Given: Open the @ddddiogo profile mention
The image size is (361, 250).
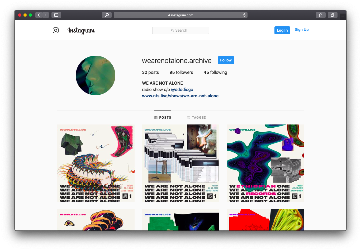Looking at the screenshot, I should [182, 89].
